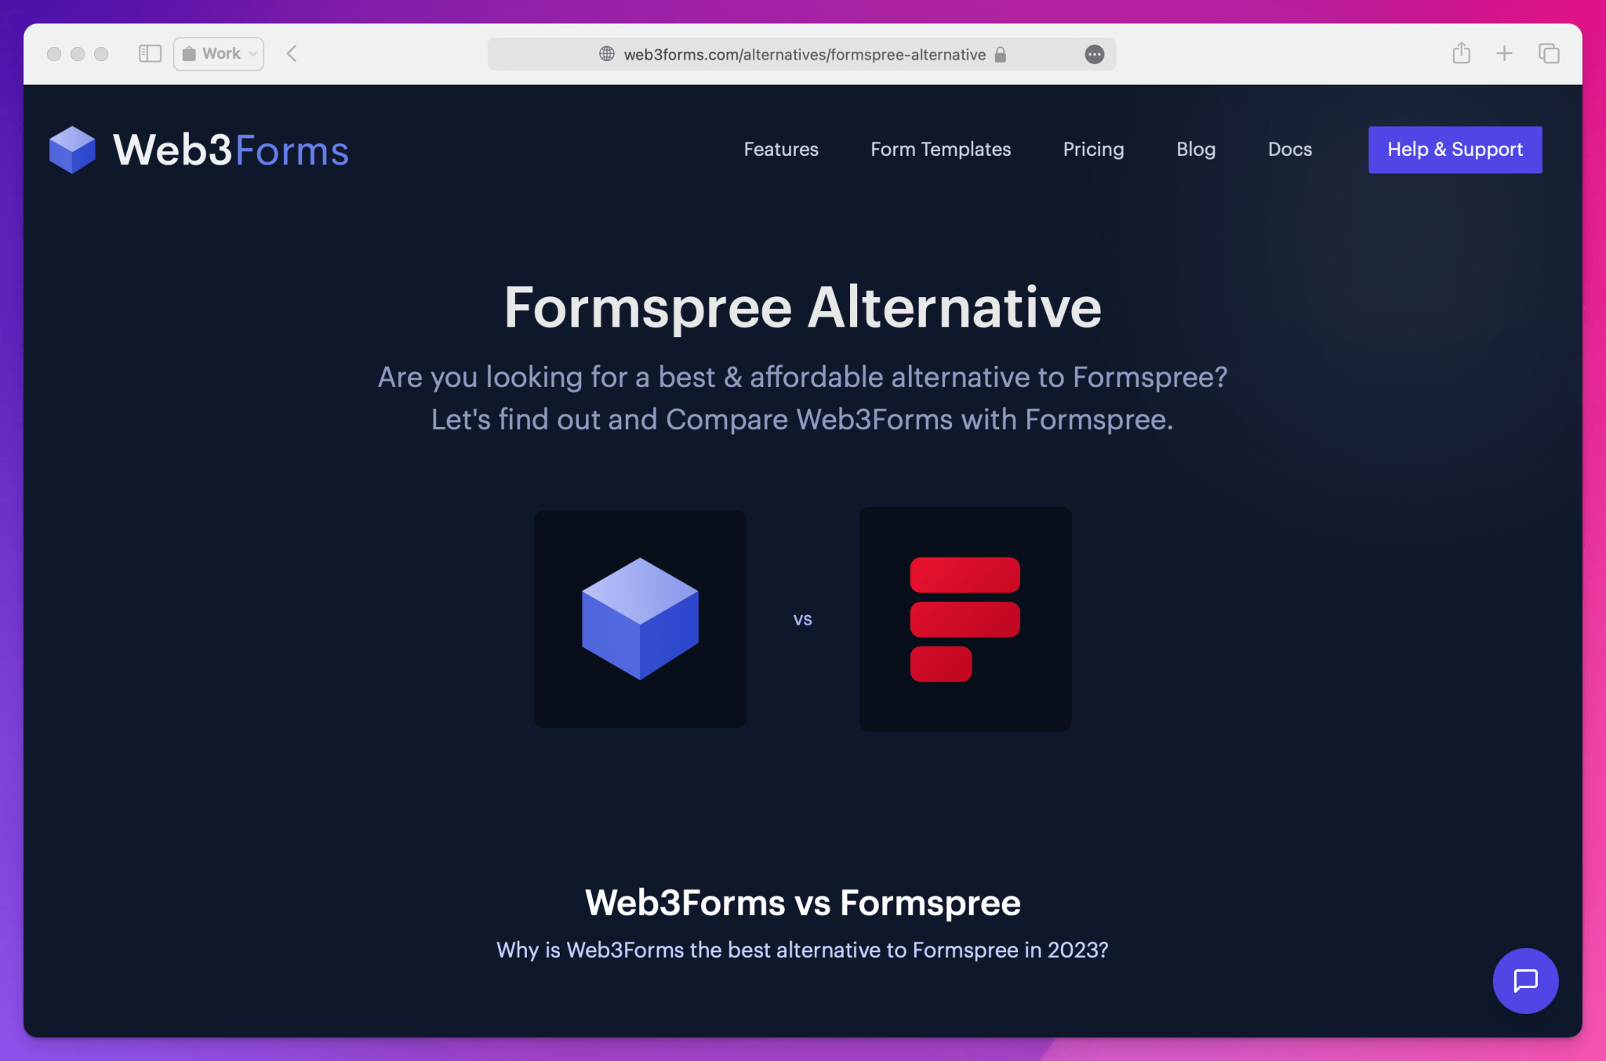Open the Share icon in Safari toolbar
Screen dimensions: 1606x1061
click(x=1461, y=53)
